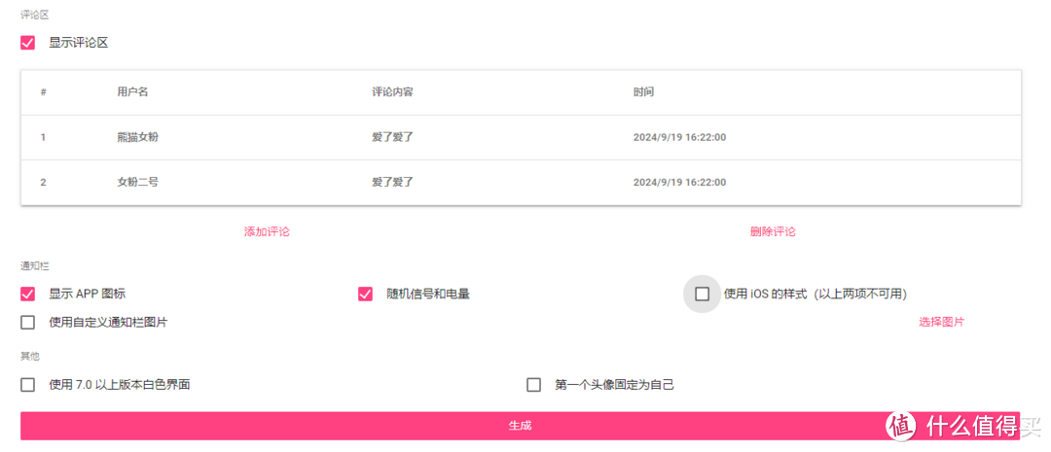Check 第一个头像固定为自己 checkbox

[533, 385]
